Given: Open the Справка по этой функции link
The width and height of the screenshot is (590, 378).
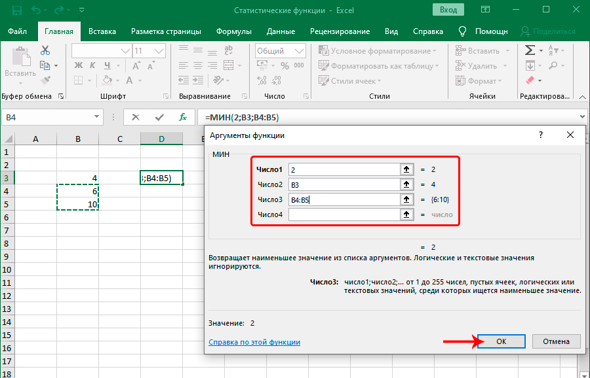Looking at the screenshot, I should pos(254,342).
